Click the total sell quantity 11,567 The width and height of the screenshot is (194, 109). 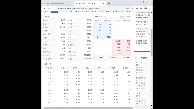coord(100,57)
